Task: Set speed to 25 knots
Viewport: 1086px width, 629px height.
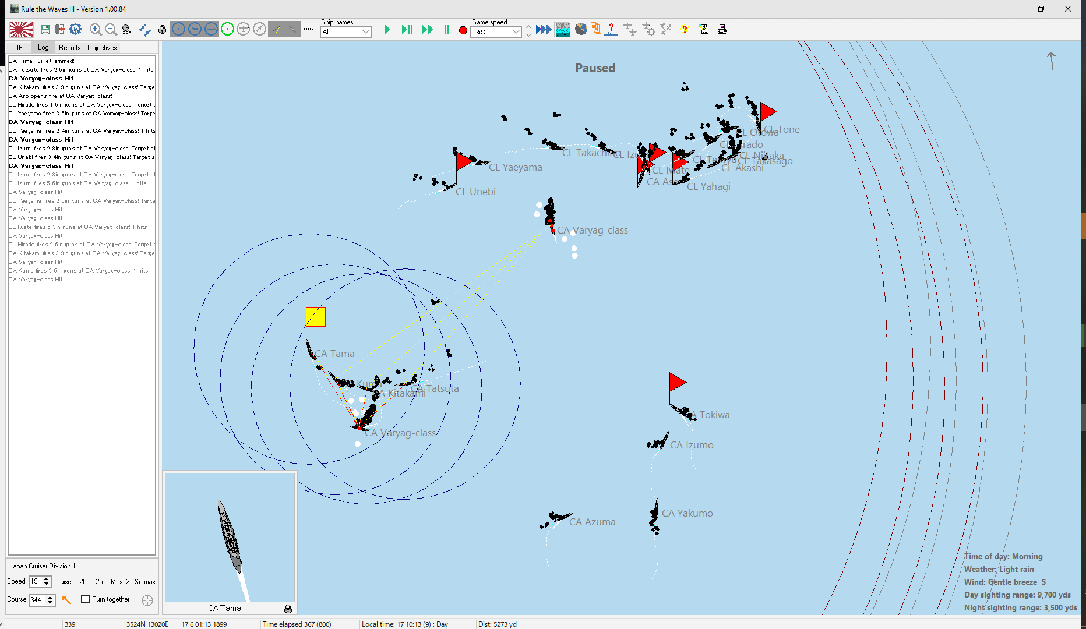Action: point(99,582)
